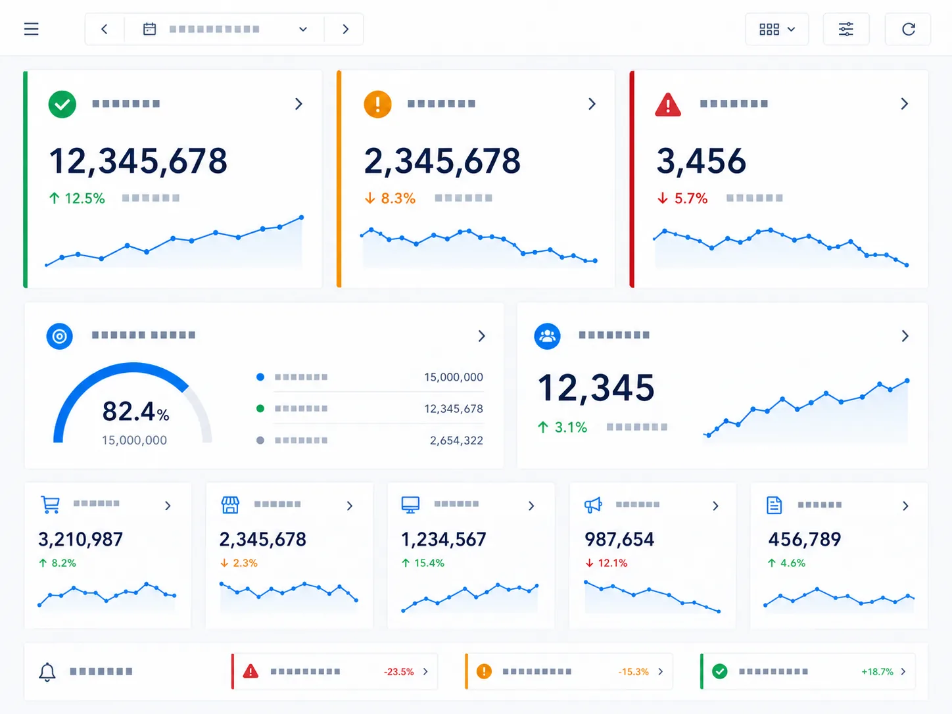Open the -23.5% red alert item

(335, 671)
